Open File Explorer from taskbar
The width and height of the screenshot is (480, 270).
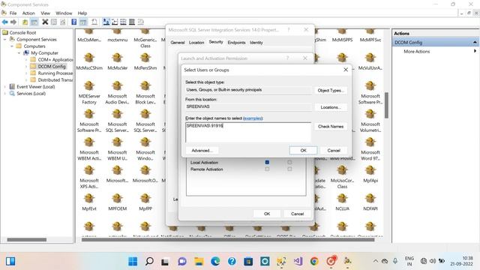point(199,261)
